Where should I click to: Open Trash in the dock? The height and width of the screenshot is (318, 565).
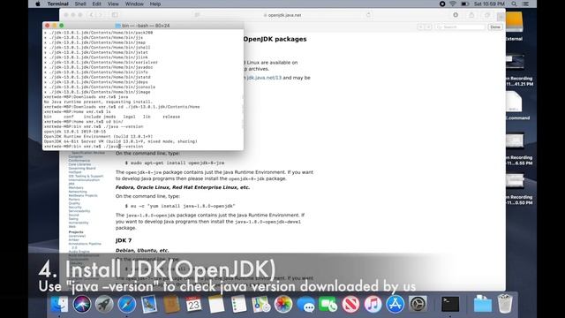pyautogui.click(x=505, y=304)
